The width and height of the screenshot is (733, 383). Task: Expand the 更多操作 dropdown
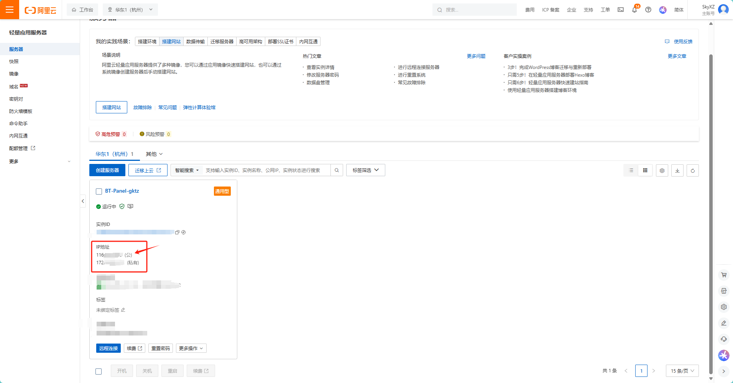[191, 348]
